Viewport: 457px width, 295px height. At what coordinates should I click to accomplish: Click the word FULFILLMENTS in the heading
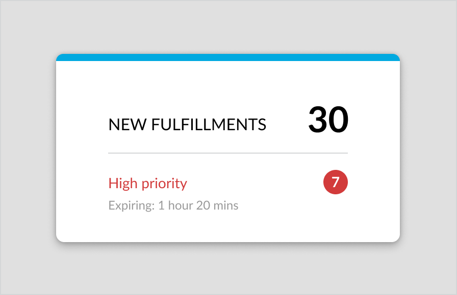click(x=209, y=125)
